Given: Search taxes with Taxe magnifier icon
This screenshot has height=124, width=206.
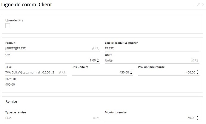Looking at the screenshot, I should pyautogui.click(x=64, y=73).
